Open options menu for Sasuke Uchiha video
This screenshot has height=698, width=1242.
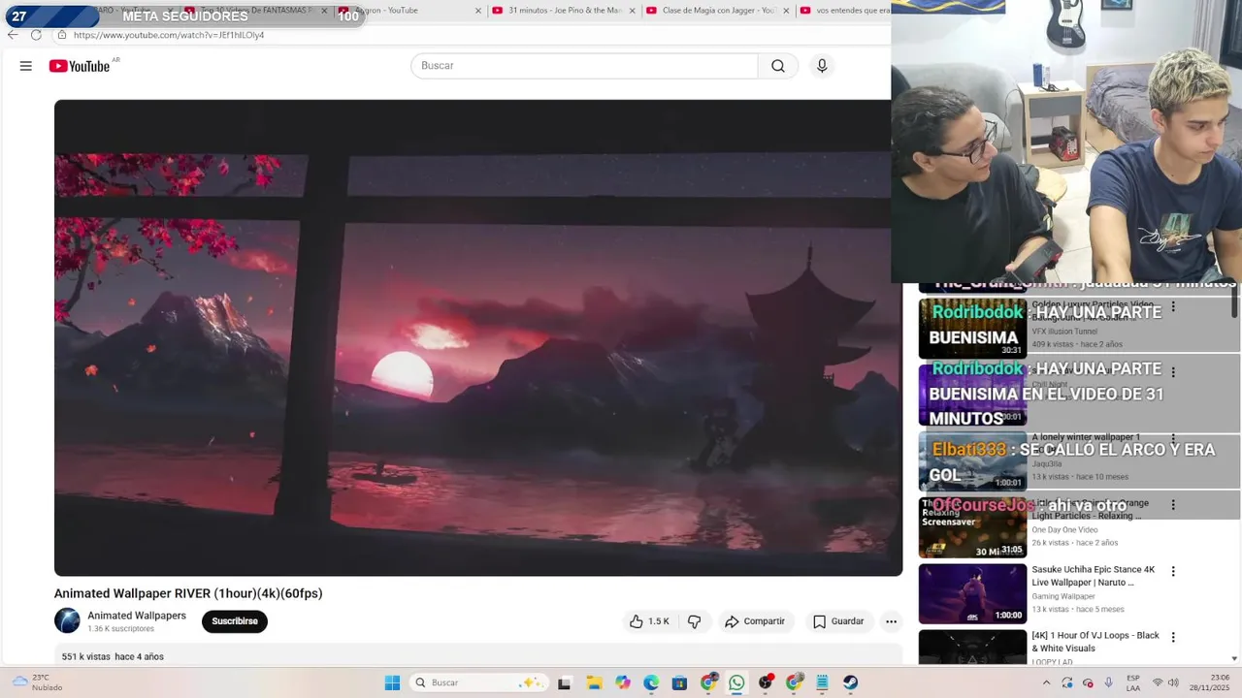coord(1173,572)
